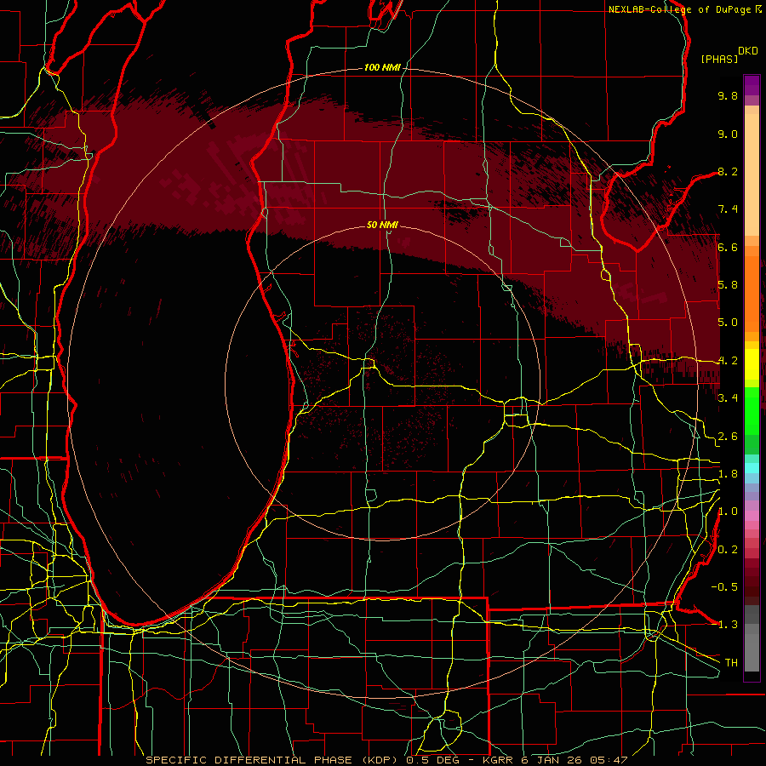Screen dimensions: 766x766
Task: Click the TH legend label
Action: pyautogui.click(x=731, y=662)
